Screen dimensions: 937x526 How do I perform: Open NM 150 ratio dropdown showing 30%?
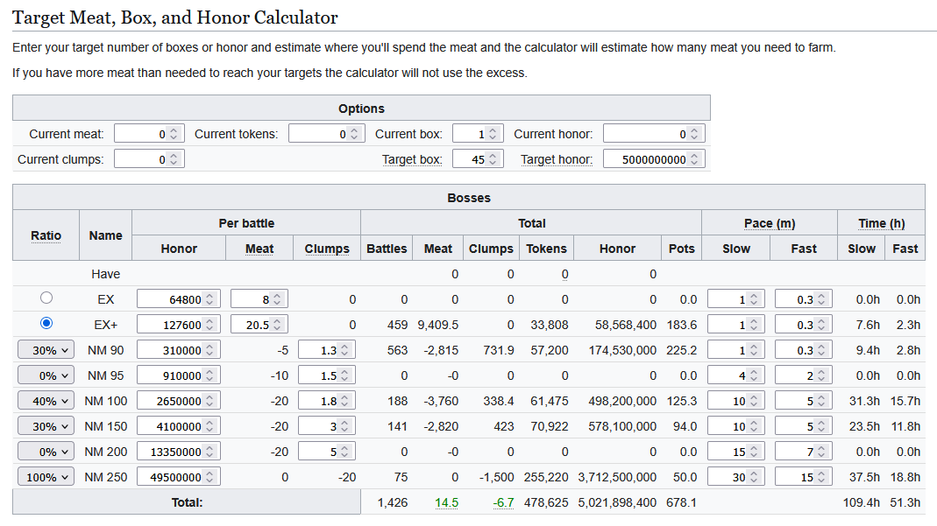(x=46, y=426)
